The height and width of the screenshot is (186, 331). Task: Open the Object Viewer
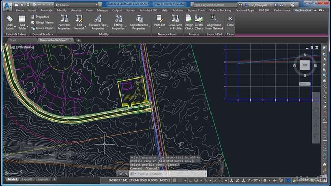42,22
